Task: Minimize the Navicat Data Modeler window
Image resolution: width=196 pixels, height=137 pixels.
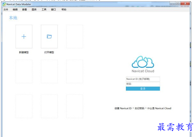Action: [x=173, y=3]
